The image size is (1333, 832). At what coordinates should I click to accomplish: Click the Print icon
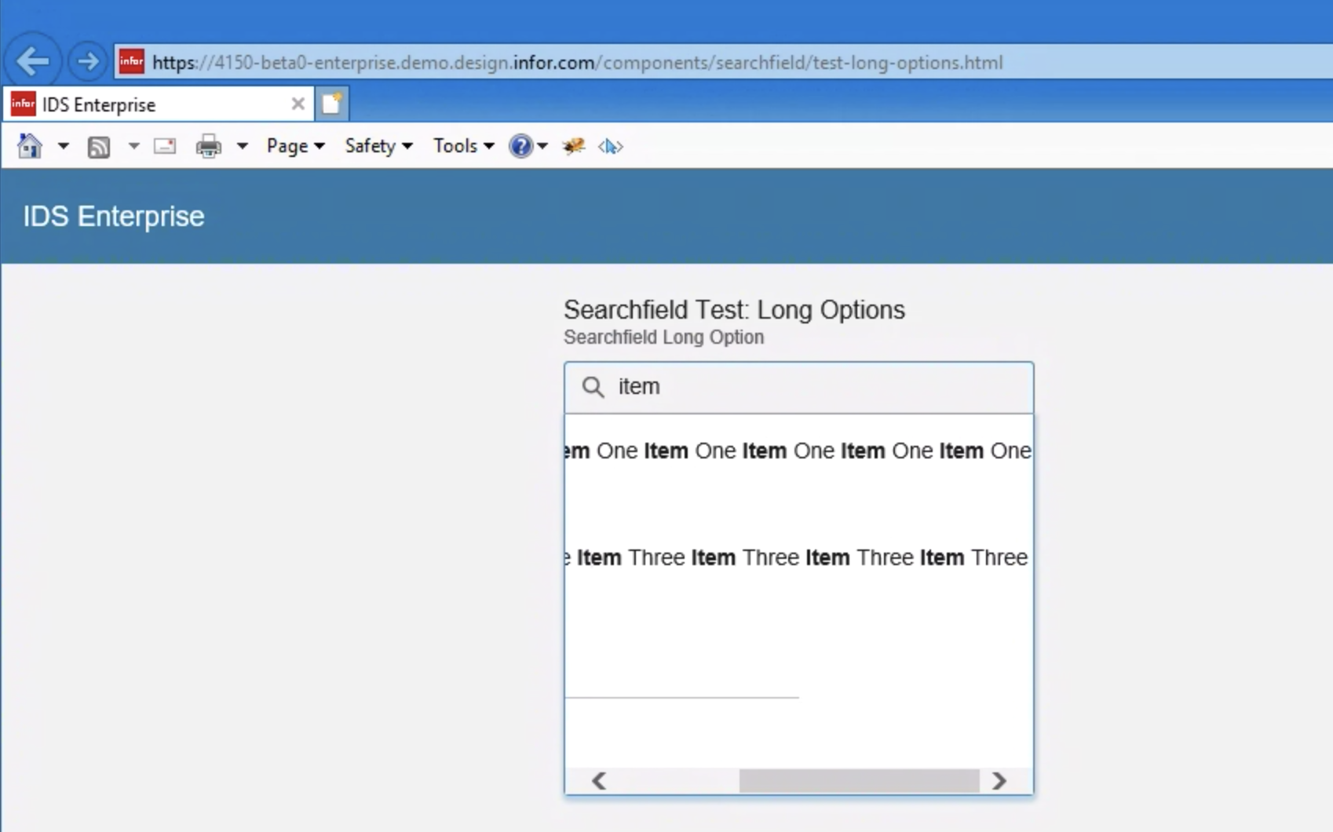coord(207,146)
